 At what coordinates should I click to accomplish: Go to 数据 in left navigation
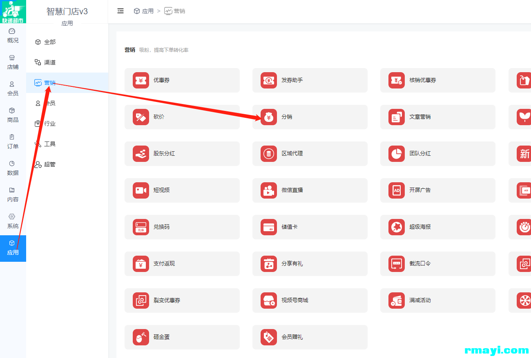click(x=13, y=168)
